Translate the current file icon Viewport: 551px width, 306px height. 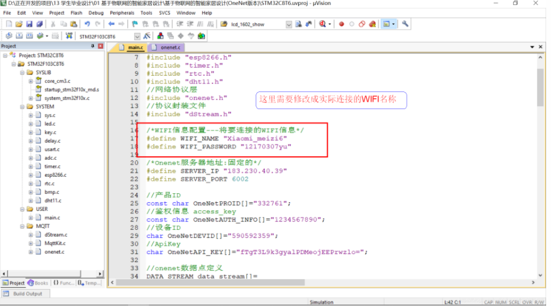click(x=9, y=36)
